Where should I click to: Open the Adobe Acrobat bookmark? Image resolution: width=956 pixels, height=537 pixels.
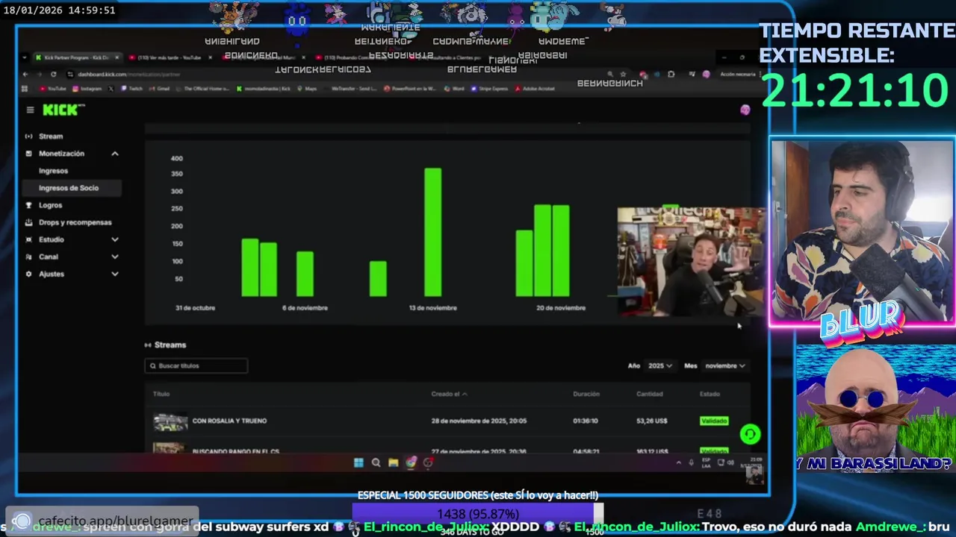pyautogui.click(x=534, y=88)
